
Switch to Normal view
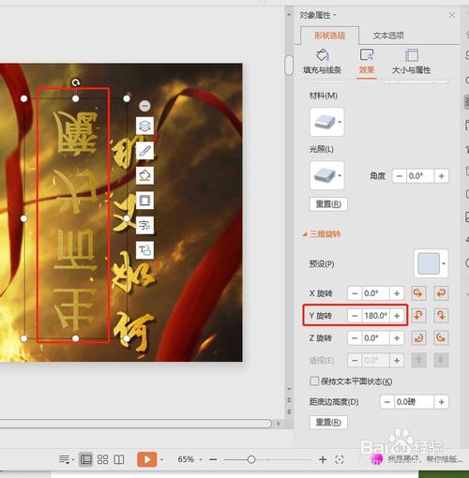tap(85, 459)
